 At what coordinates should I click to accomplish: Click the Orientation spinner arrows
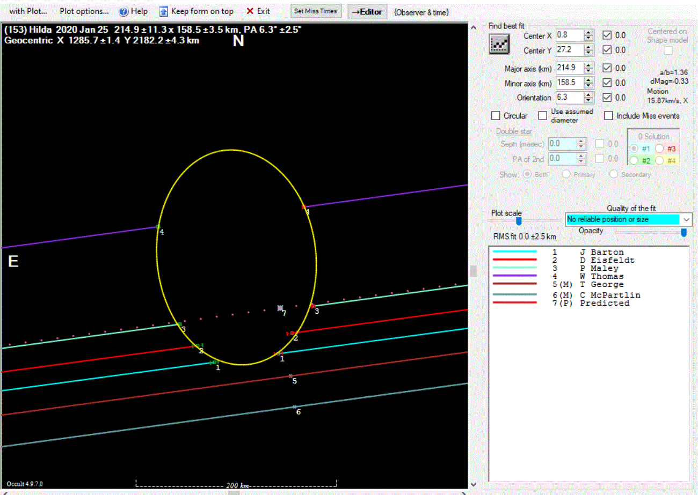pyautogui.click(x=589, y=98)
